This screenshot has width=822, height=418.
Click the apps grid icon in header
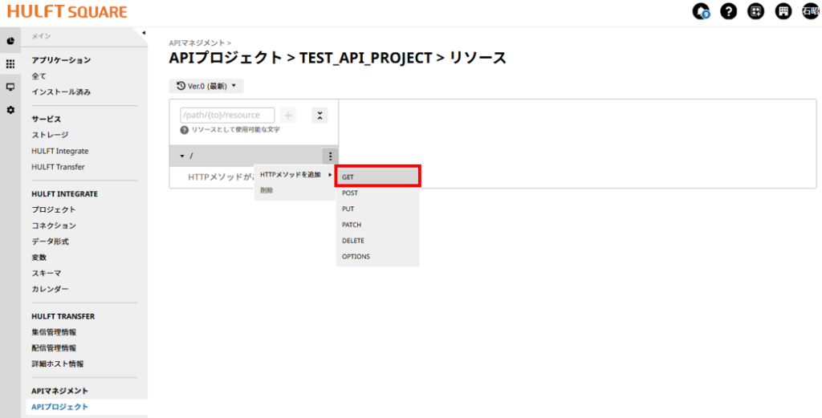755,11
